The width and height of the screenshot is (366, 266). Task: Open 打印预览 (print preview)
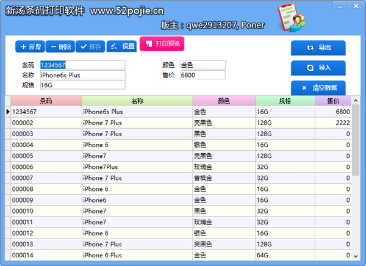click(x=161, y=44)
